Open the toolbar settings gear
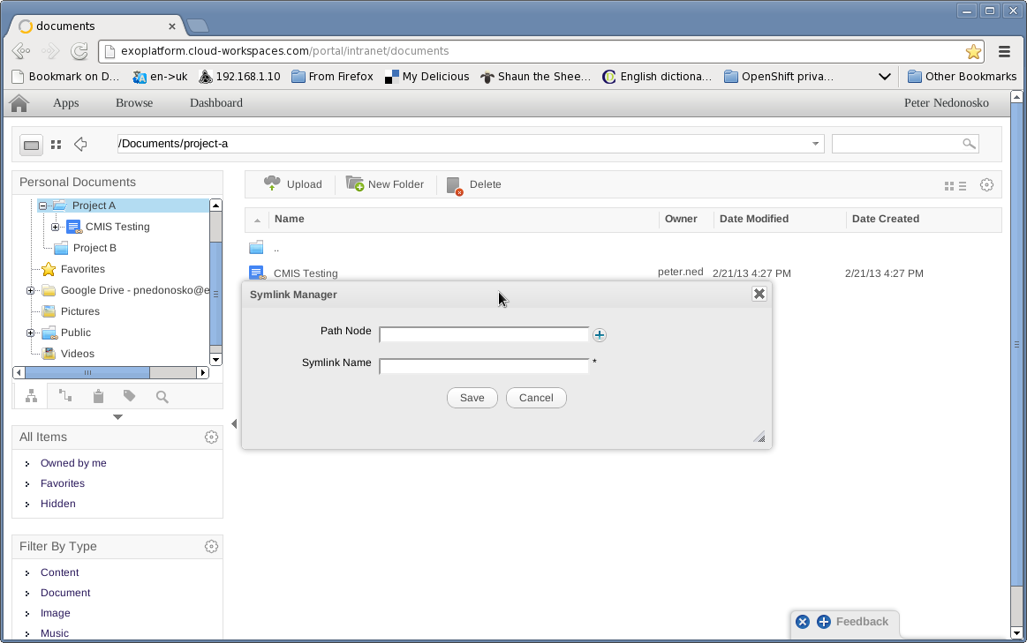This screenshot has width=1027, height=643. click(x=987, y=185)
